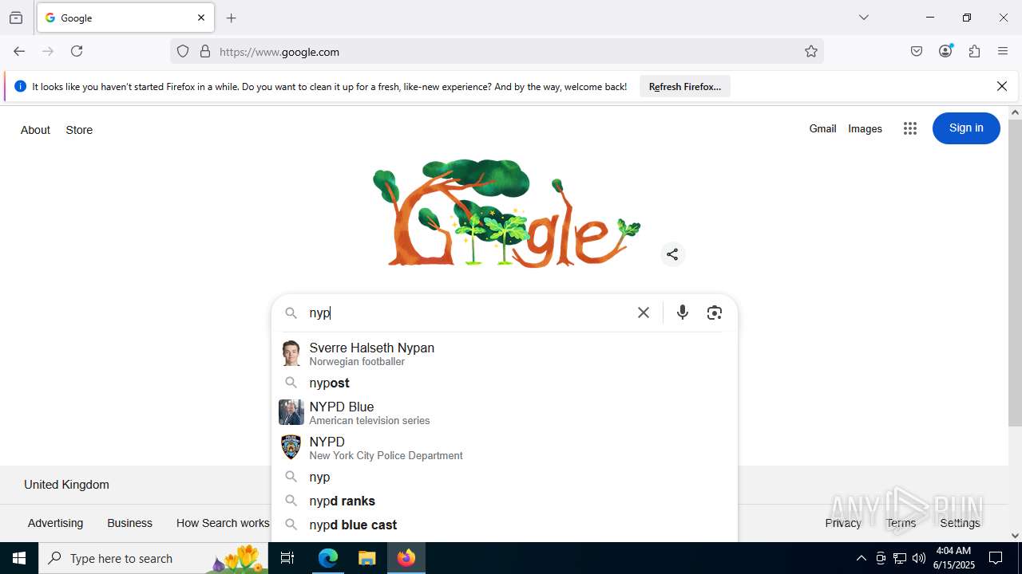
Task: Select the NYPD Blue suggestion
Action: coord(505,413)
